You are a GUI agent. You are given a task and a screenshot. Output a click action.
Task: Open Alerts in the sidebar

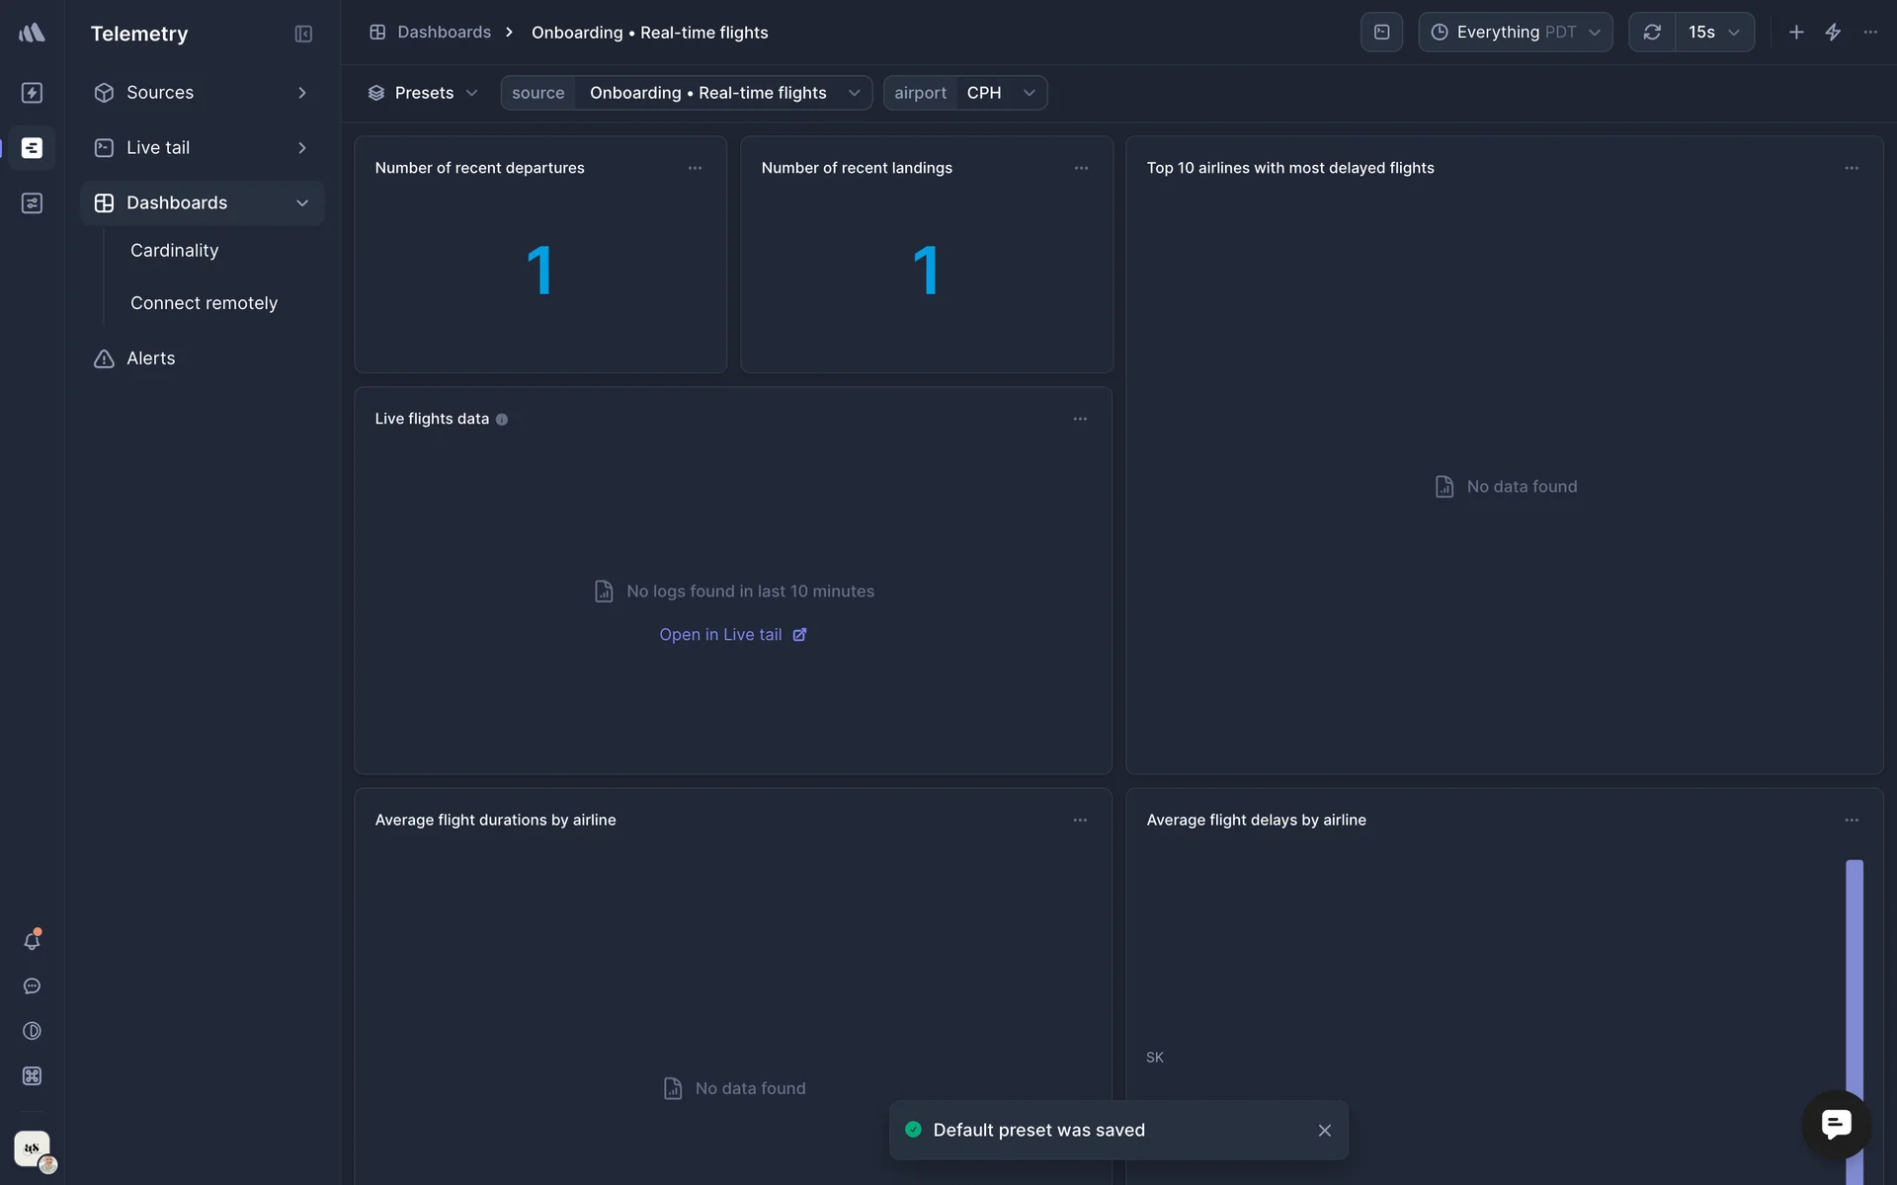[151, 358]
